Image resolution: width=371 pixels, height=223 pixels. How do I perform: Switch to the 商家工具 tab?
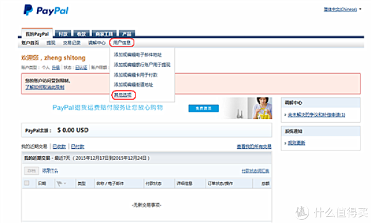pos(104,34)
